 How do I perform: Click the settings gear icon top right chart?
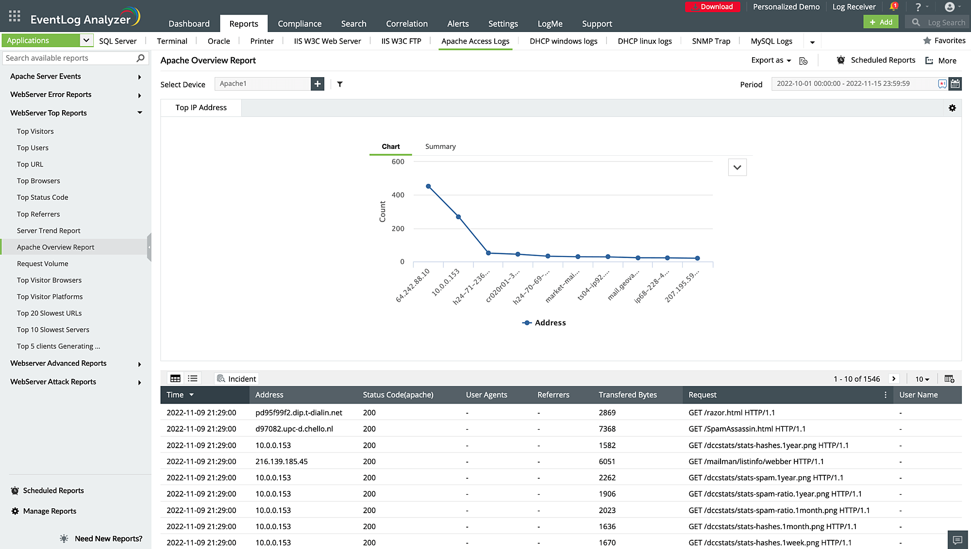pyautogui.click(x=953, y=108)
